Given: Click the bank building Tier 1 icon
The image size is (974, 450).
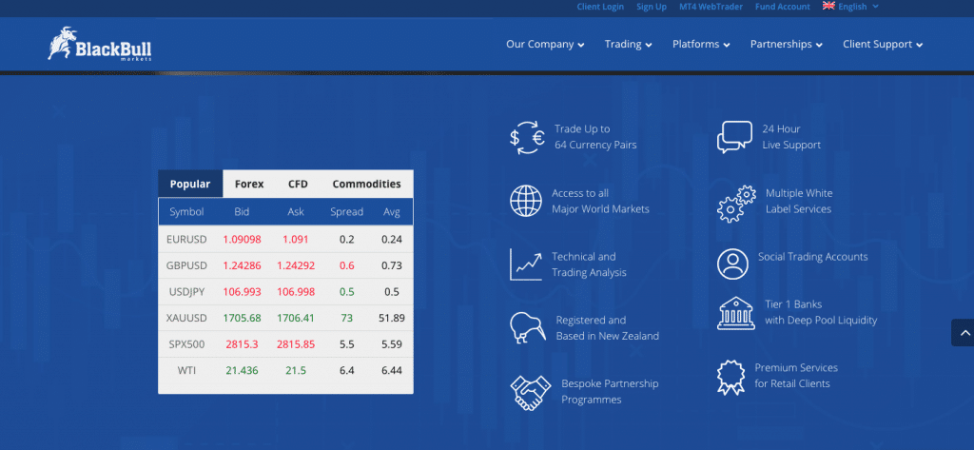Looking at the screenshot, I should click(x=735, y=313).
